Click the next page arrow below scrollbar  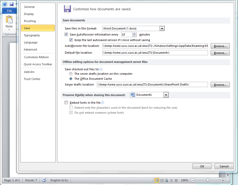coord(228,175)
